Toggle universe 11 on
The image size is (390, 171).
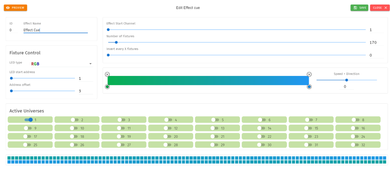[121, 128]
